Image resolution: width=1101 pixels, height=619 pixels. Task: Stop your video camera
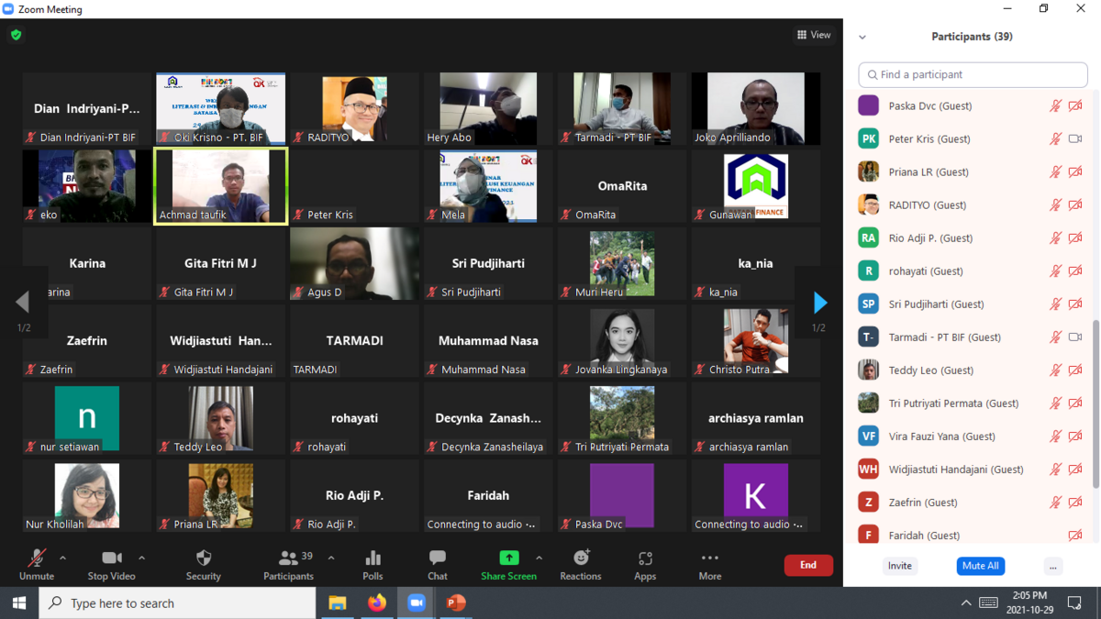[111, 565]
